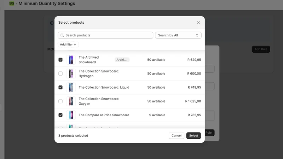Click the Search products input field

pos(105,35)
